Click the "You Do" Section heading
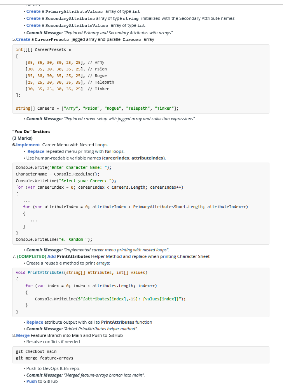The height and width of the screenshot is (384, 283). (31, 132)
